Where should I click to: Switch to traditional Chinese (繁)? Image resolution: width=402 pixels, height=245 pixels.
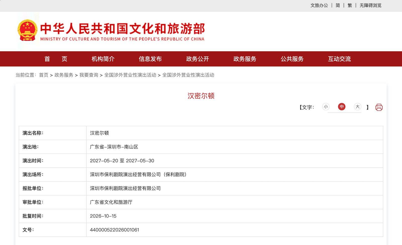click(350, 5)
